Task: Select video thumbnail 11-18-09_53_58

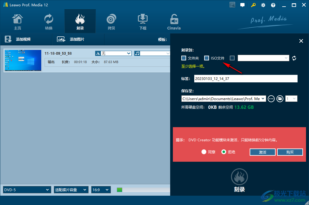Action: [x=23, y=60]
